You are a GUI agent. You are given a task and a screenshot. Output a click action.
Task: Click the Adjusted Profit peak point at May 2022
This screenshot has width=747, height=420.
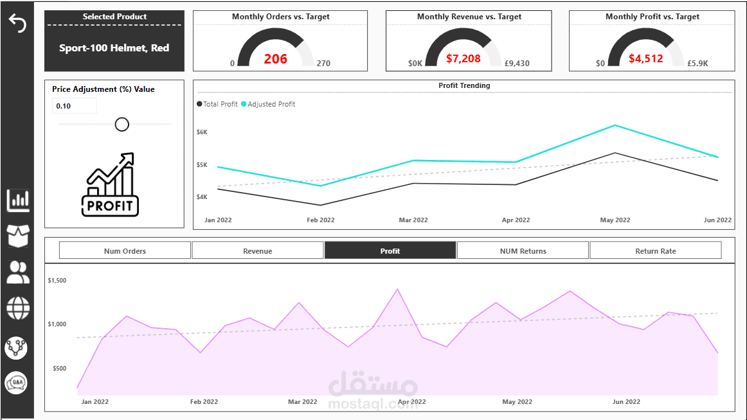tap(615, 126)
